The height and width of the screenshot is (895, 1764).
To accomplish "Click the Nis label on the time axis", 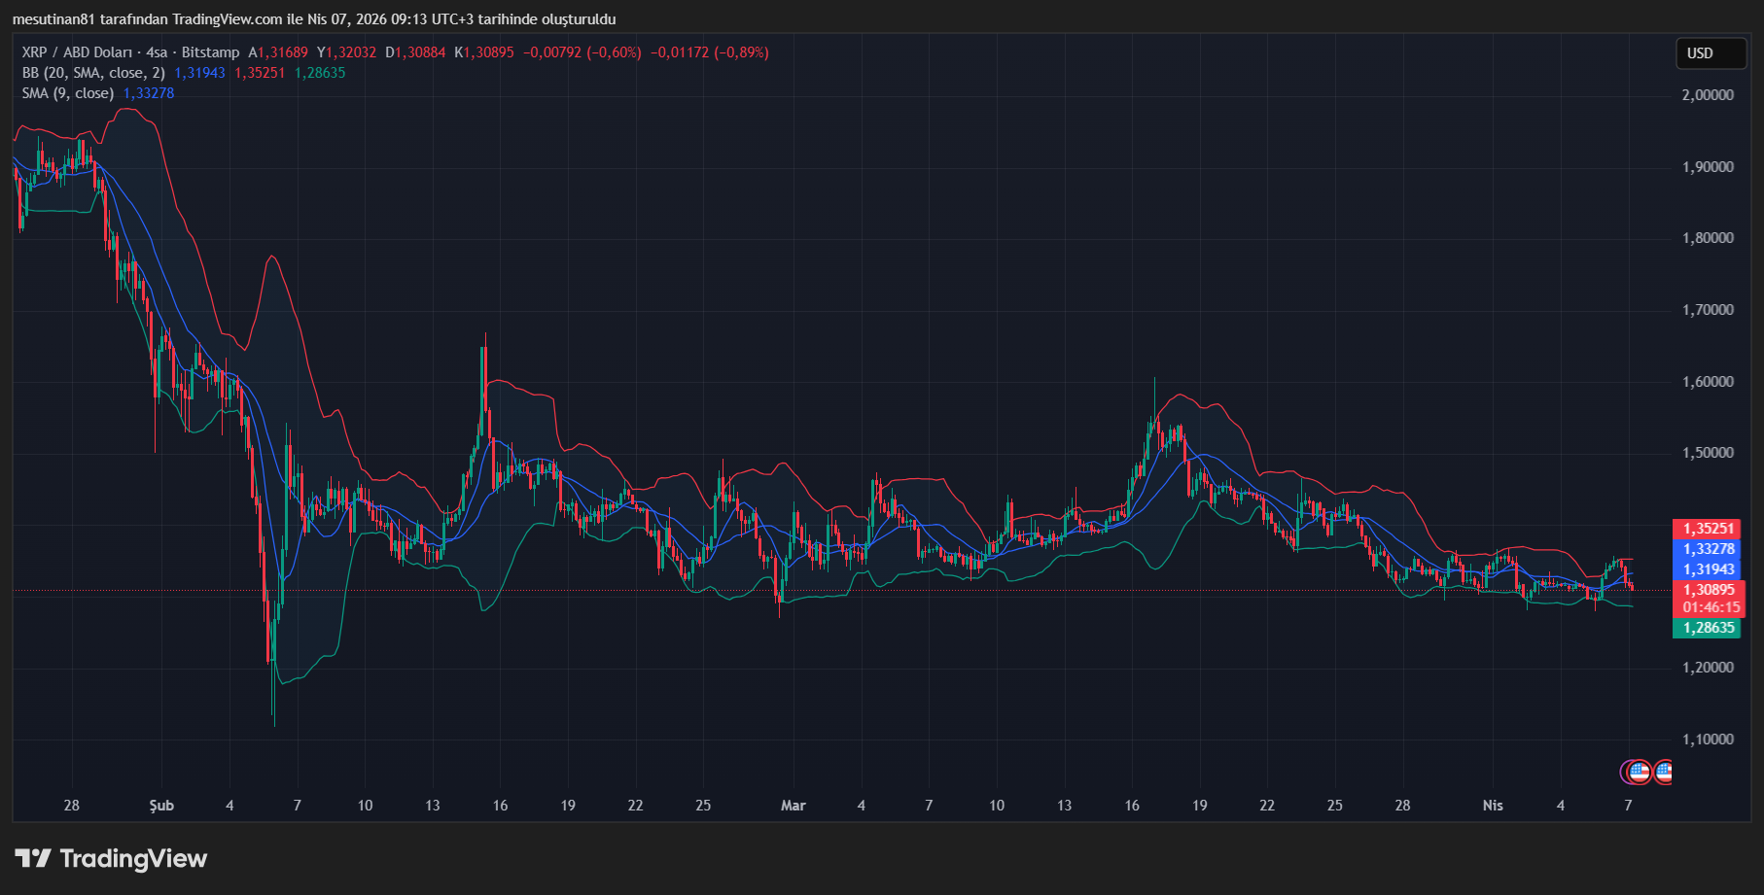I will pyautogui.click(x=1494, y=806).
